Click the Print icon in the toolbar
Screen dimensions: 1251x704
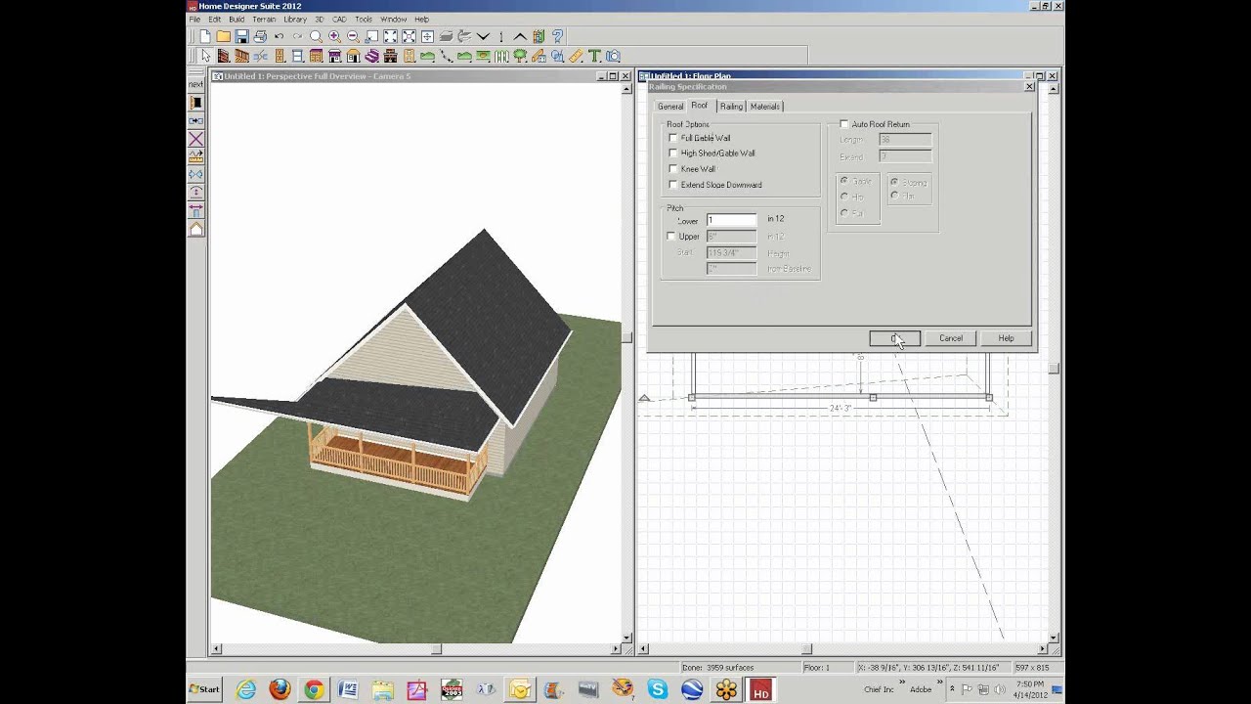coord(260,36)
